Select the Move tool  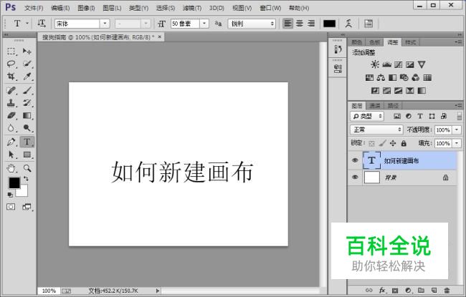click(x=27, y=52)
